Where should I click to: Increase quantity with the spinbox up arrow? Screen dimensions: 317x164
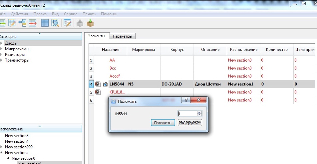coord(199,112)
